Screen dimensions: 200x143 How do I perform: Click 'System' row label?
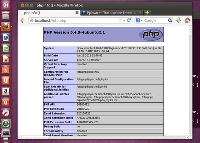point(49,48)
